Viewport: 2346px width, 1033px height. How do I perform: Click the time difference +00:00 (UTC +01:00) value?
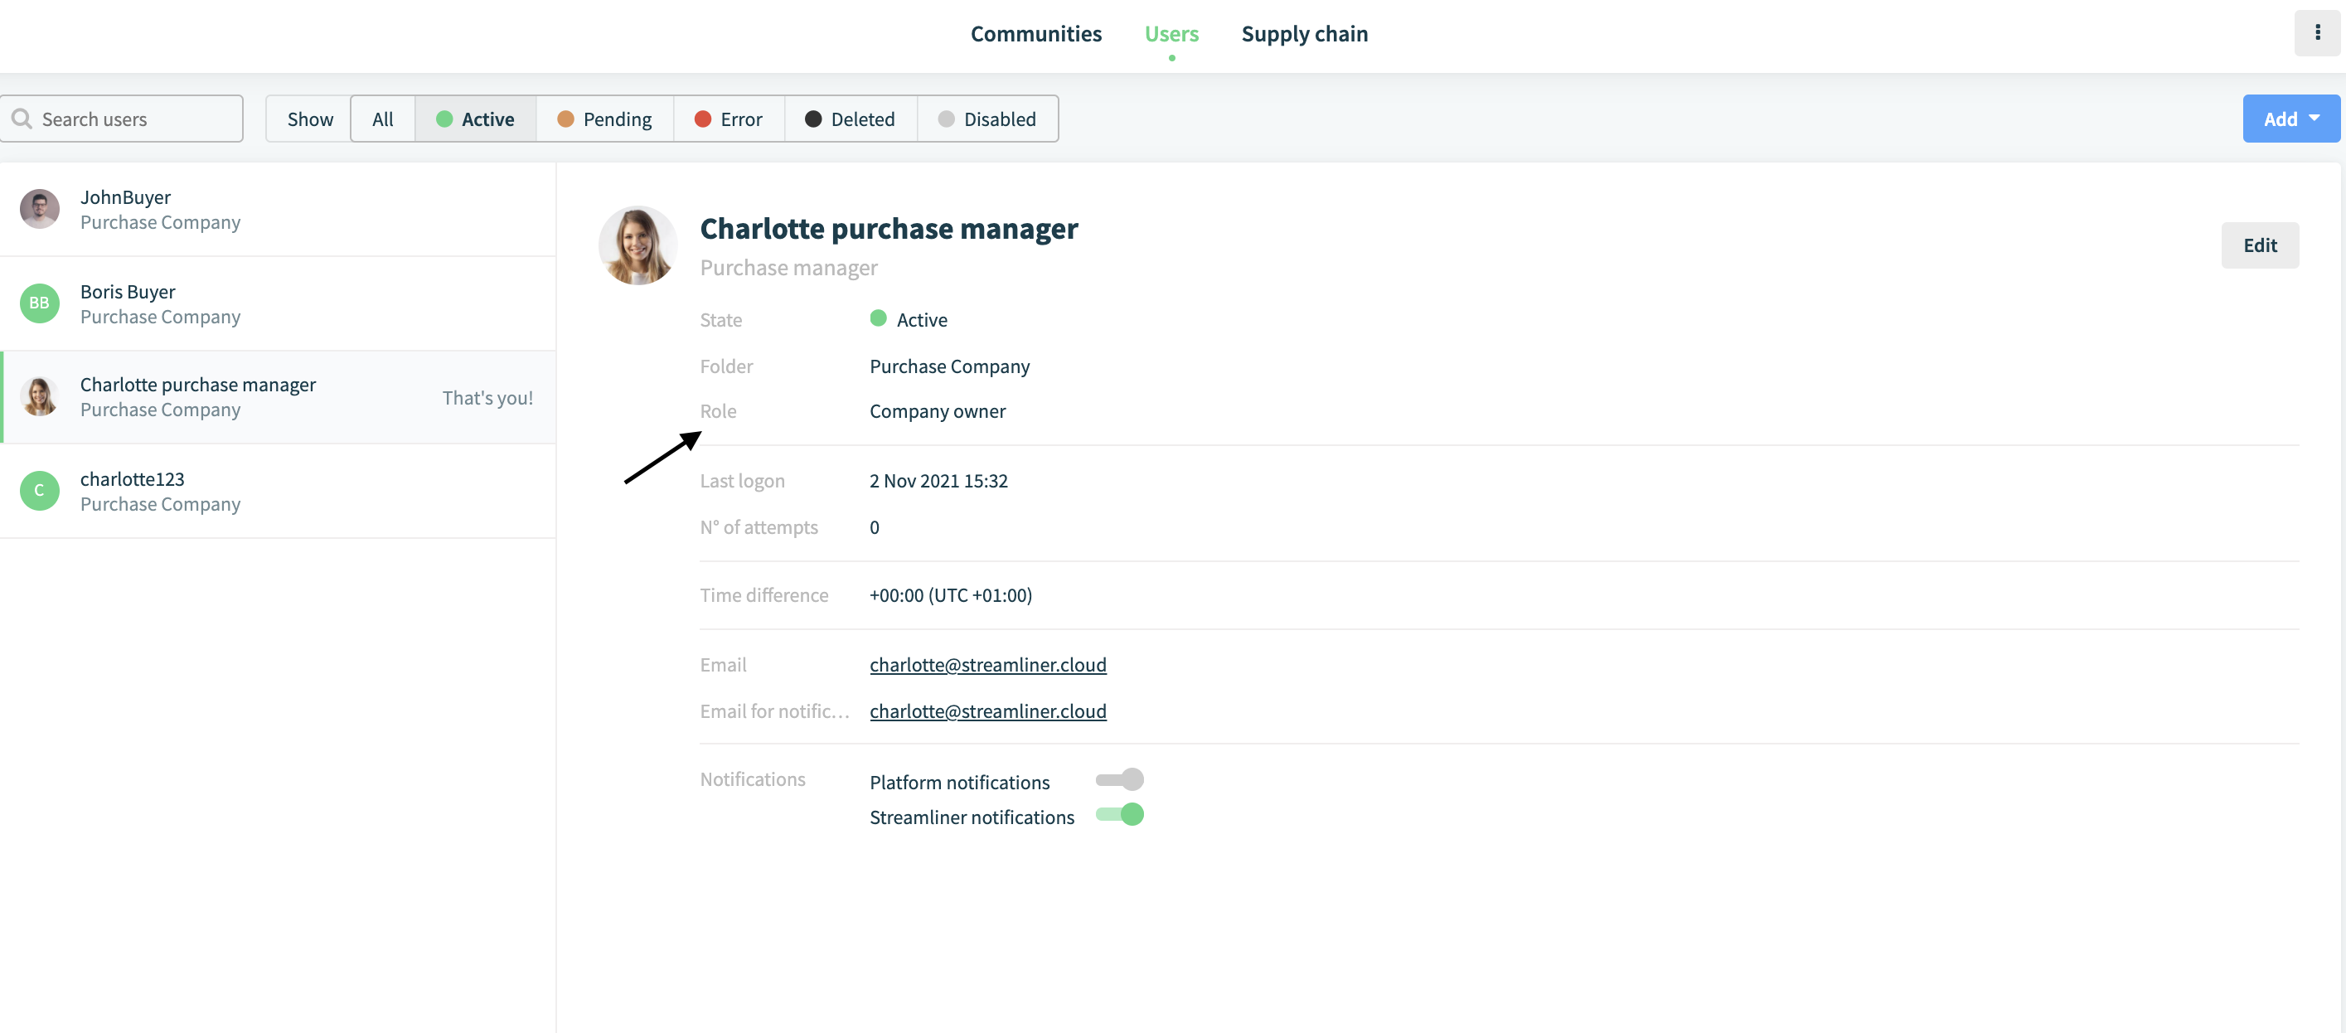coord(950,594)
